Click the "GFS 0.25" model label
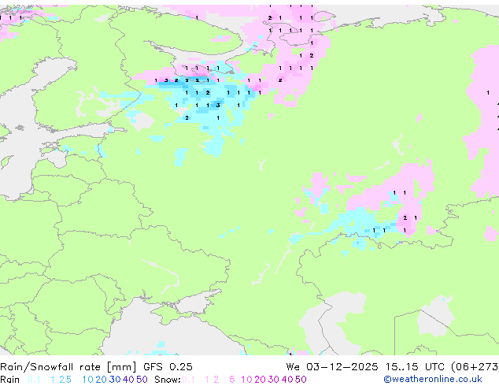The image size is (499, 386). pos(168,367)
